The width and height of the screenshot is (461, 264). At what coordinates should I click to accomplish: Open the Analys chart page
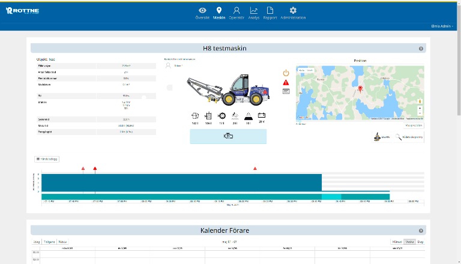pos(254,13)
